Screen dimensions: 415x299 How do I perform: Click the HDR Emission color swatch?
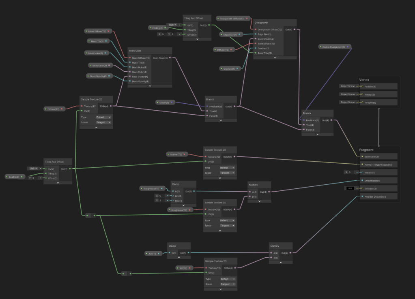pos(350,188)
